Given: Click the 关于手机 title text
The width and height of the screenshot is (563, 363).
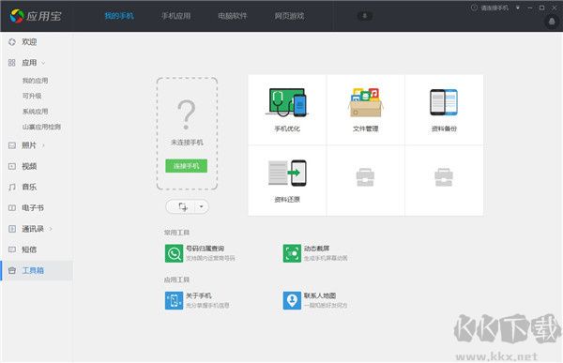Looking at the screenshot, I should 199,295.
